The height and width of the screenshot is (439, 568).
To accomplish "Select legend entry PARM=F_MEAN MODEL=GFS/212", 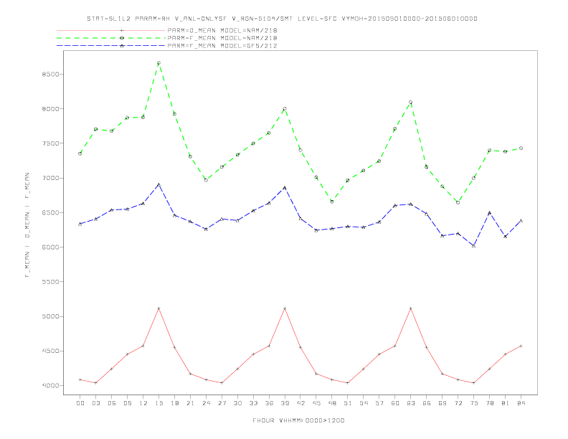I will 222,46.
